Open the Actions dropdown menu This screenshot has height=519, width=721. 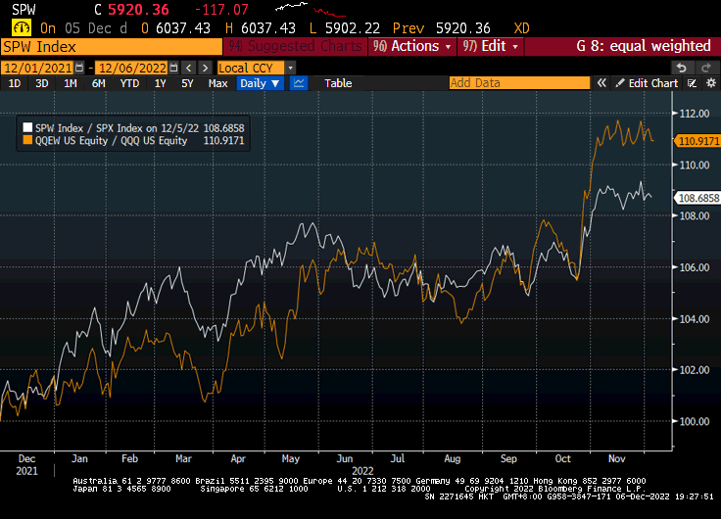(x=412, y=46)
